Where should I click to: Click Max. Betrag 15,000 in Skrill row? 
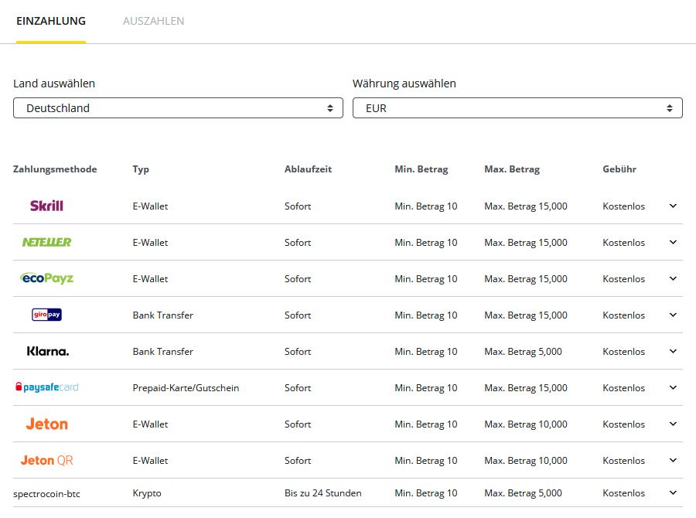pos(526,206)
